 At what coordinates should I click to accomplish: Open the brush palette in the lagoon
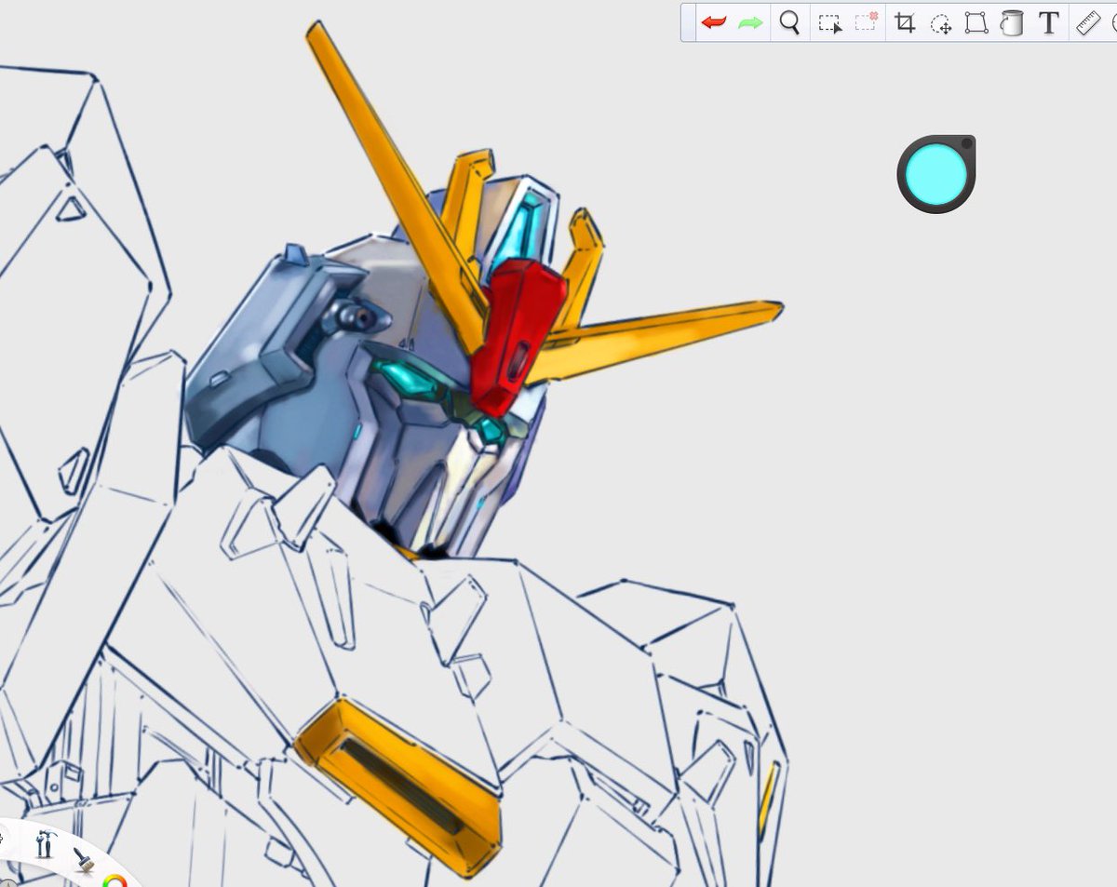pyautogui.click(x=83, y=858)
